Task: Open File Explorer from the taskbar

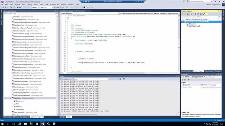Action: point(25,124)
